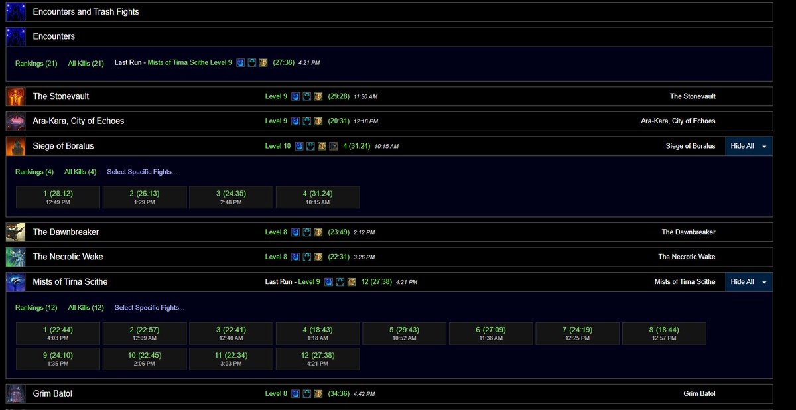Open Mists run 1 (22:44)
Image resolution: width=796 pixels, height=410 pixels.
coord(58,334)
